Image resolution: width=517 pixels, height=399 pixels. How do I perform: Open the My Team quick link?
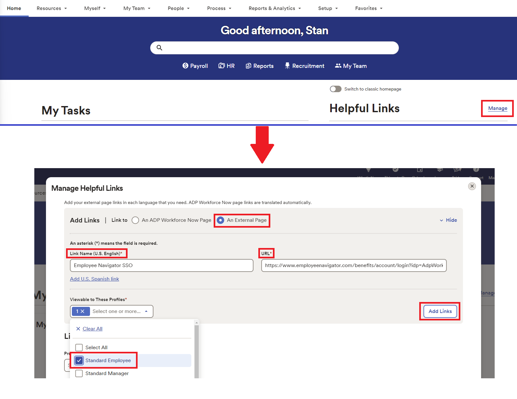(x=351, y=66)
